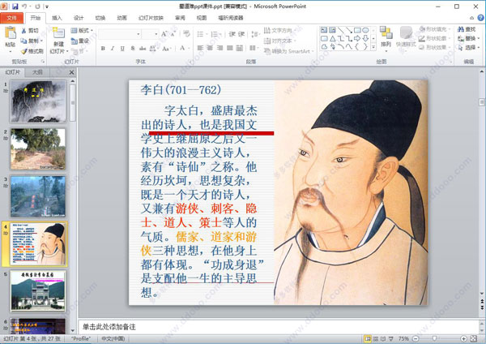486x344 pixels.
Task: Switch to the Slide Show 幻灯片放映 tab
Action: pyautogui.click(x=151, y=18)
